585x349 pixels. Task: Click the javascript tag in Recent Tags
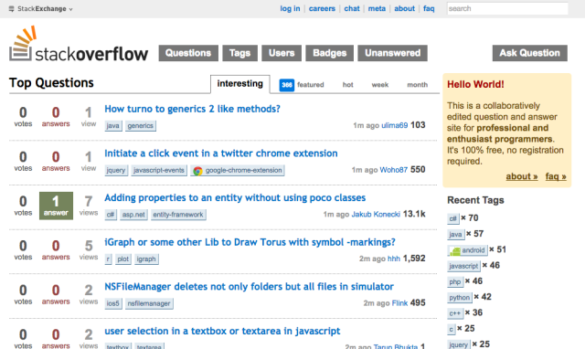click(463, 266)
